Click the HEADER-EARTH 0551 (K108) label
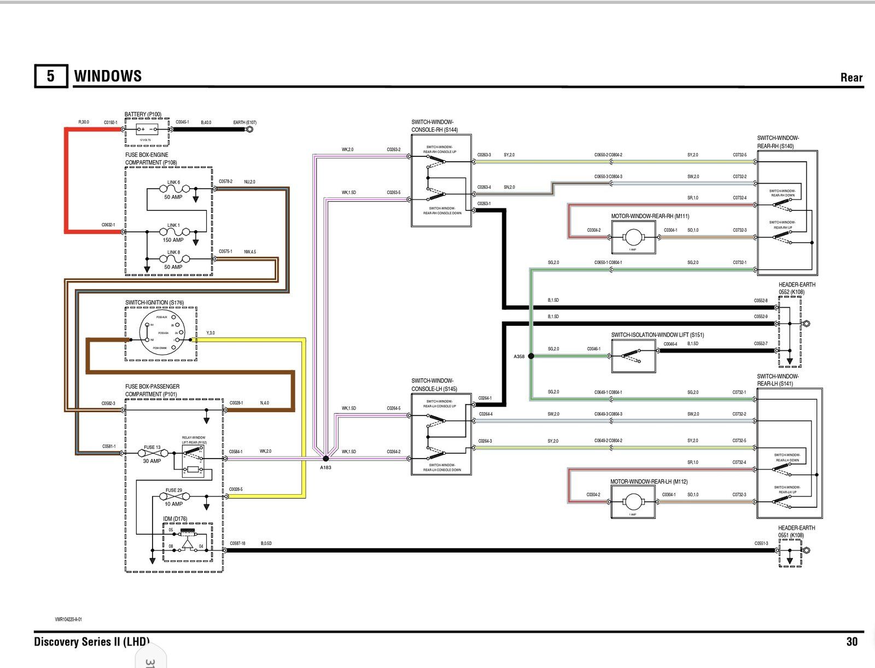The height and width of the screenshot is (668, 875). 796,531
